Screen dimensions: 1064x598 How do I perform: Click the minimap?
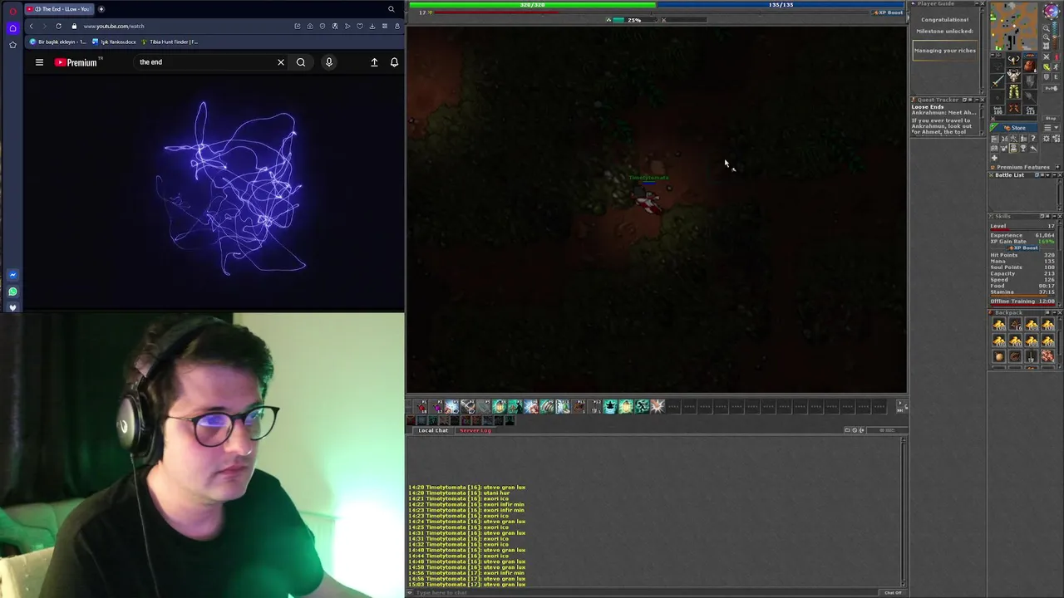(1013, 26)
